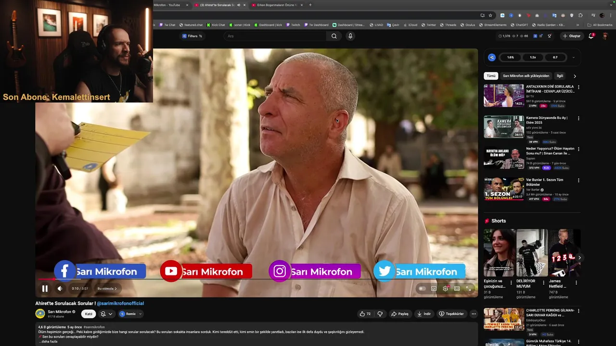616x346 pixels.
Task: Seek using the video progress bar
Action: pyautogui.click(x=257, y=279)
